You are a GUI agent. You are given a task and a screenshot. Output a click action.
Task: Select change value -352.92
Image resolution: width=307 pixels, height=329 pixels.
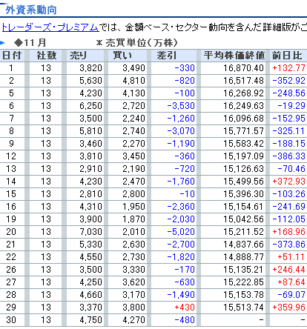tap(288, 81)
